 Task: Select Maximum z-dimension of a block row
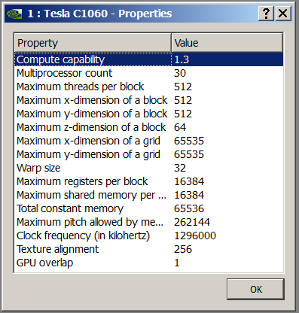149,127
